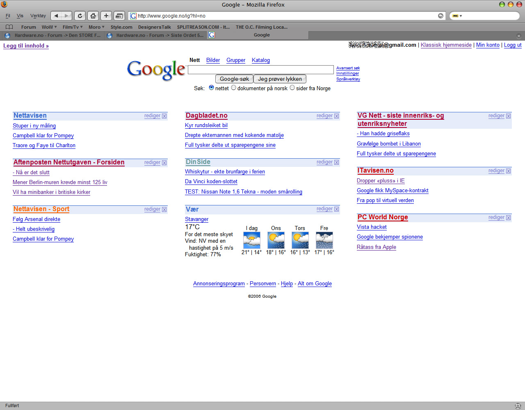Click the browser back arrow button
Screen dimensions: 525x410
pos(56,16)
